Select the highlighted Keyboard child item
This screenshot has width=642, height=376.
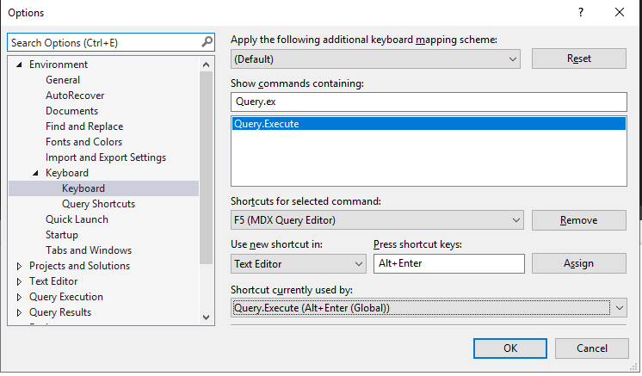(x=103, y=188)
